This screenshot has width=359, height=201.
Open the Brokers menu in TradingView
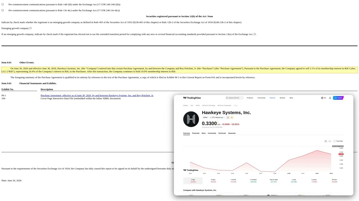coord(282,98)
